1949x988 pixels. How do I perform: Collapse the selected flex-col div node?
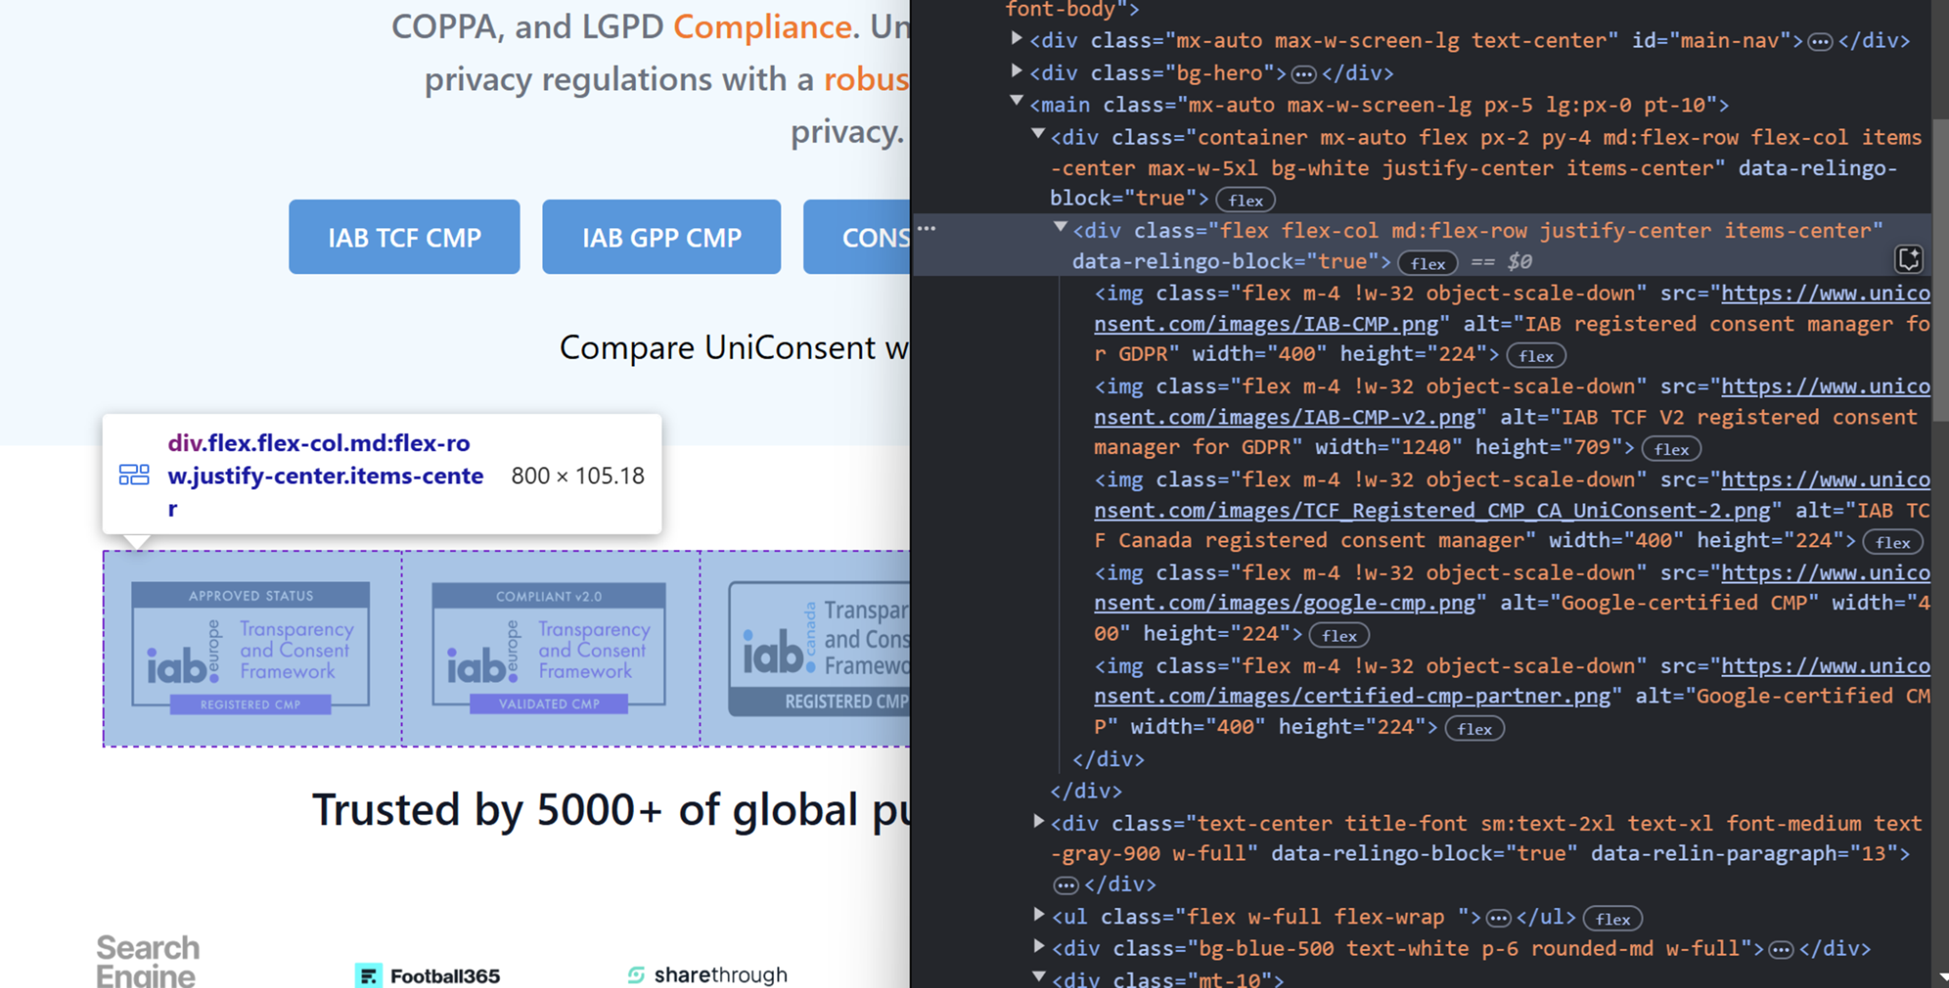[1061, 227]
